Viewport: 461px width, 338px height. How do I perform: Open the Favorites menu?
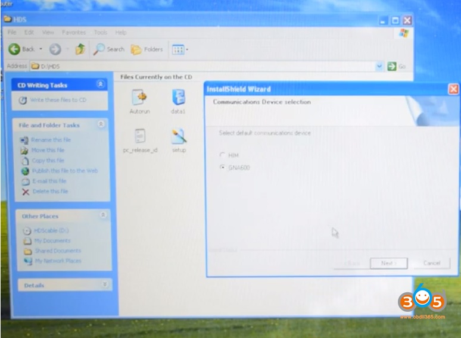point(74,32)
